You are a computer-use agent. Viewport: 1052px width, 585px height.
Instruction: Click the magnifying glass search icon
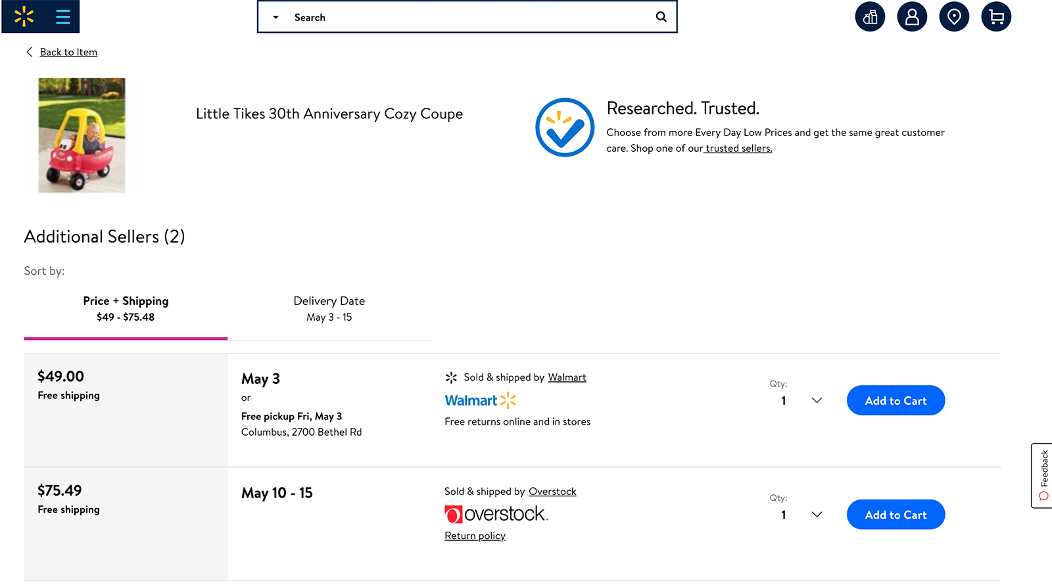pyautogui.click(x=661, y=17)
